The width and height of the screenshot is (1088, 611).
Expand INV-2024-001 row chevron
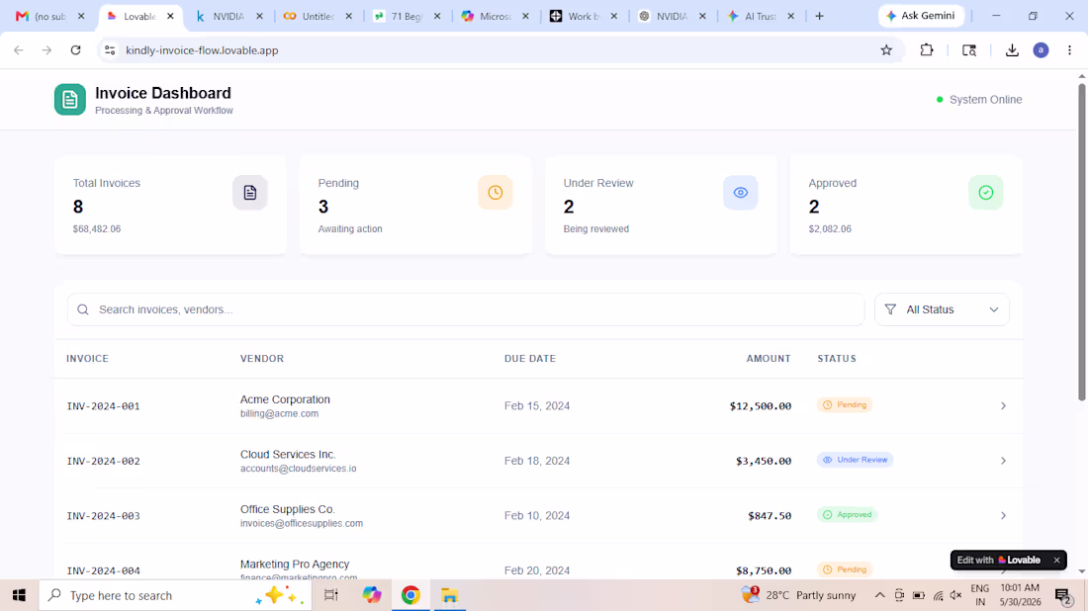click(x=1003, y=405)
